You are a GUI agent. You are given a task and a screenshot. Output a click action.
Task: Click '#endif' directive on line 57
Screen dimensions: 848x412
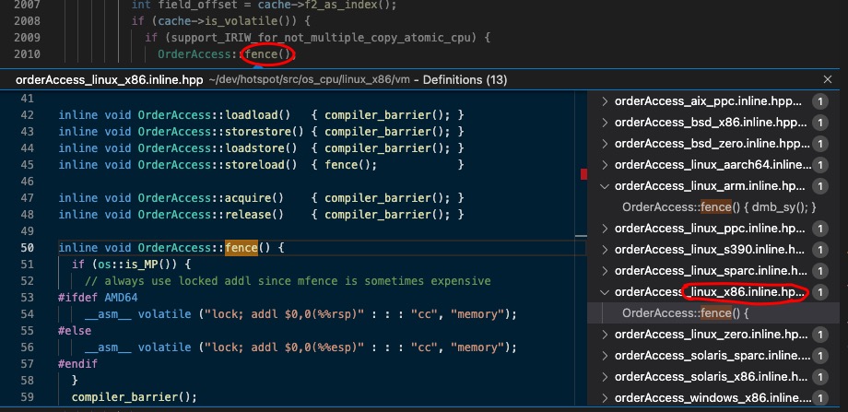(77, 364)
